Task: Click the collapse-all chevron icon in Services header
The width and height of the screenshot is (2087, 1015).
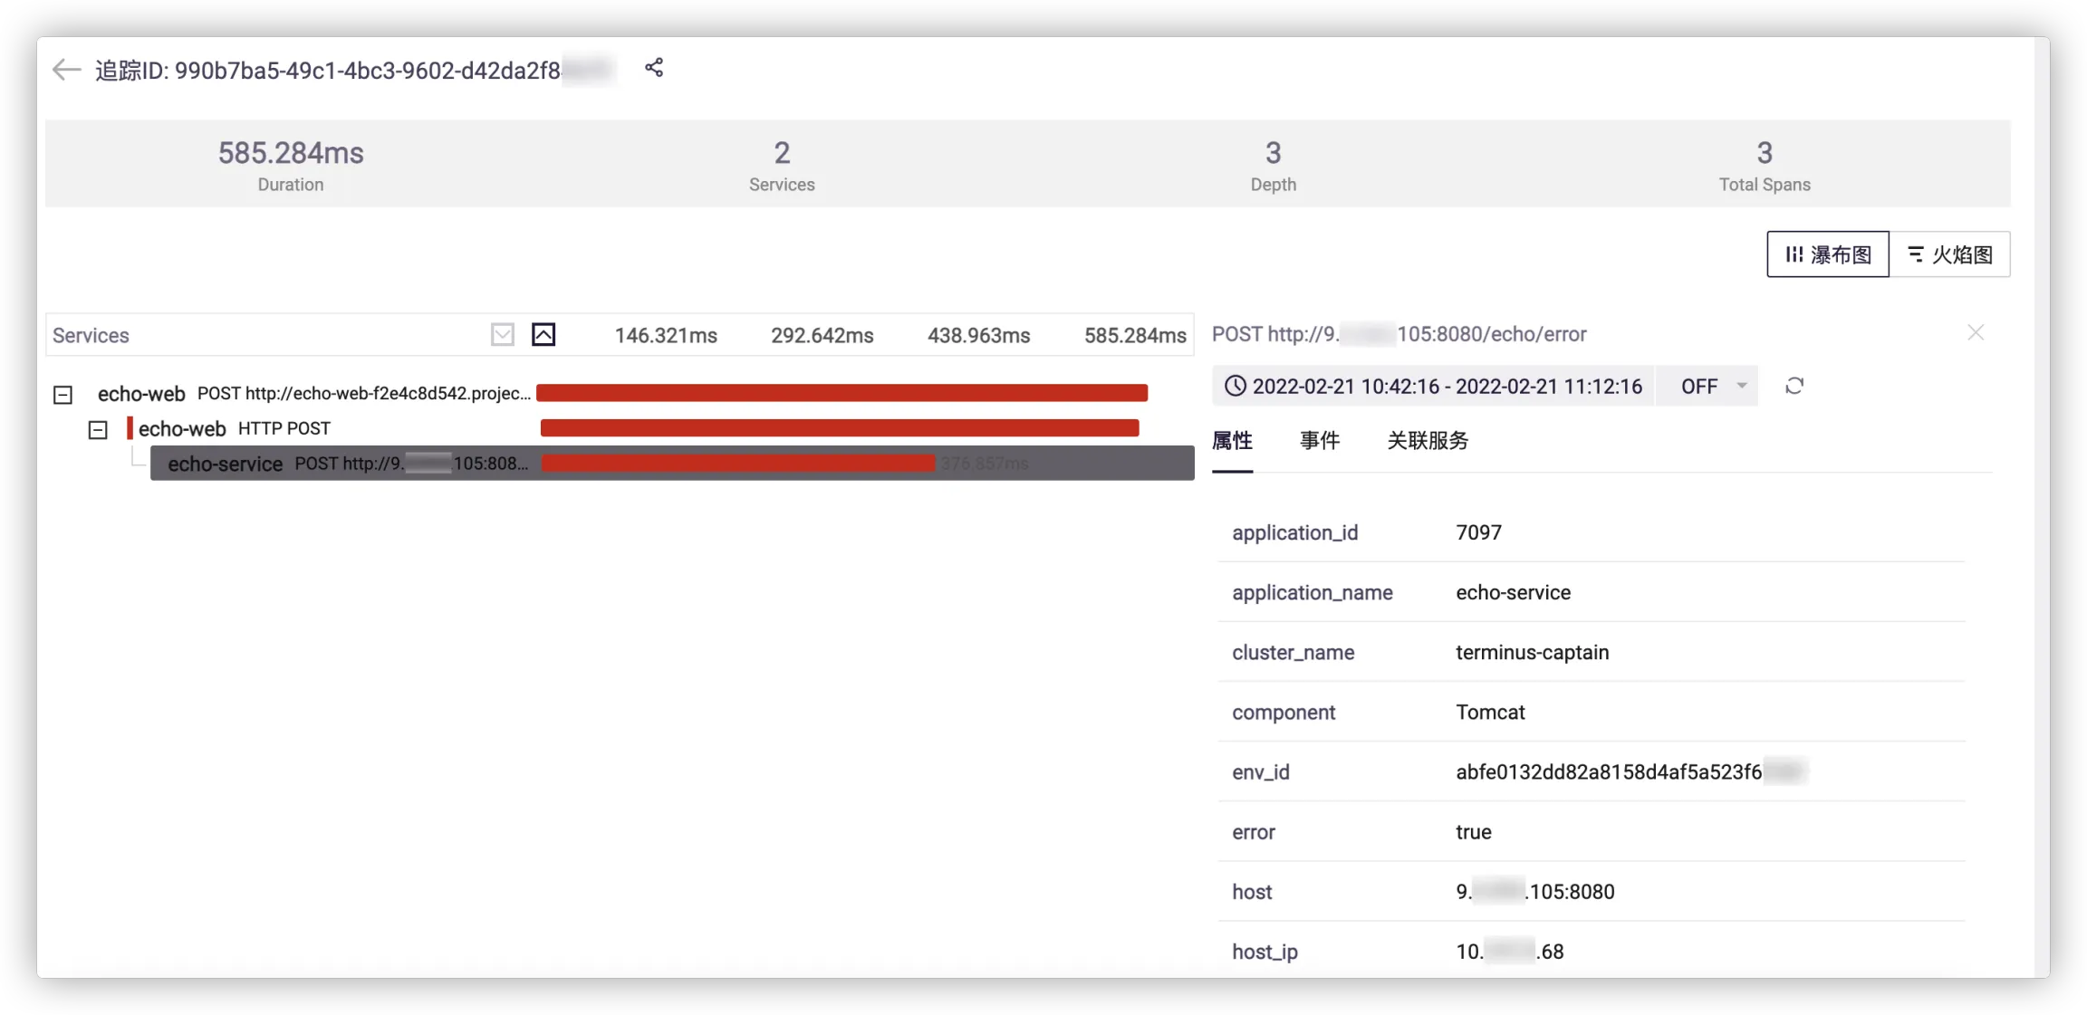Action: (543, 335)
